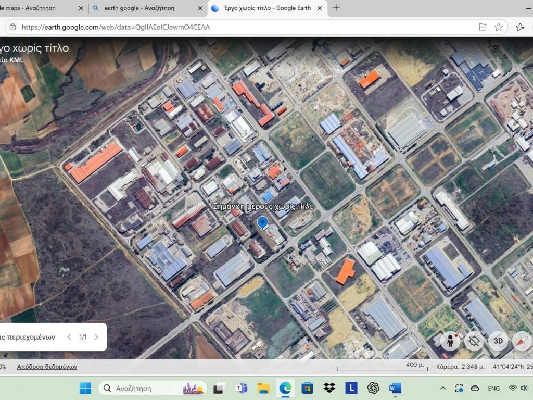This screenshot has width=533, height=400.
Task: Select the blue placemark pin on map
Action: pos(263,223)
